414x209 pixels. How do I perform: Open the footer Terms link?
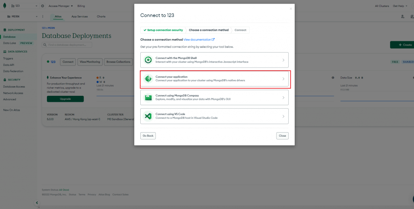tap(82, 194)
